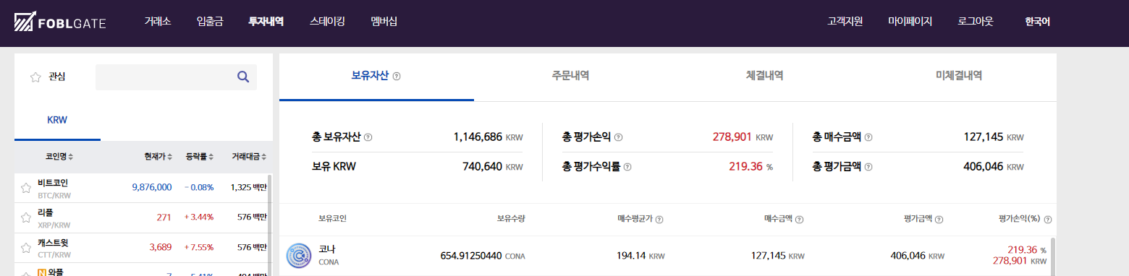
Task: Click the FOBLGATE logo
Action: point(60,22)
